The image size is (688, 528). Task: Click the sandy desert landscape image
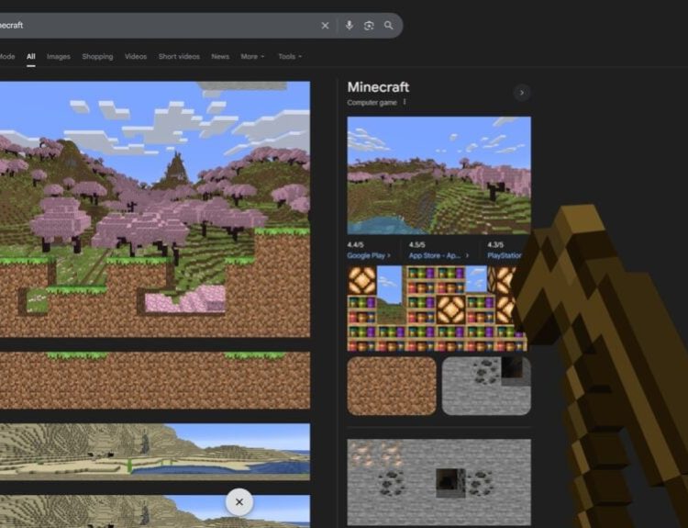155,452
